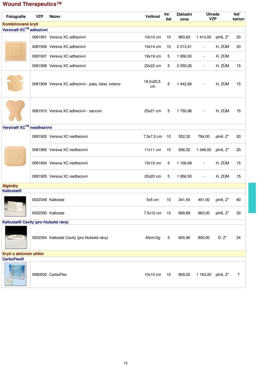The image size is (257, 365).
Task: Click the price '983,63'
Action: 184,37
